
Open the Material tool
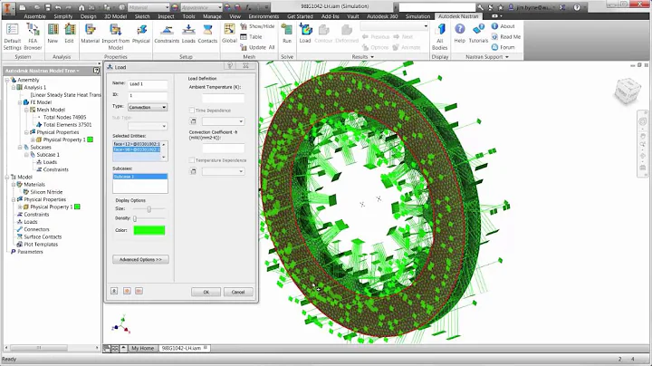tap(91, 34)
